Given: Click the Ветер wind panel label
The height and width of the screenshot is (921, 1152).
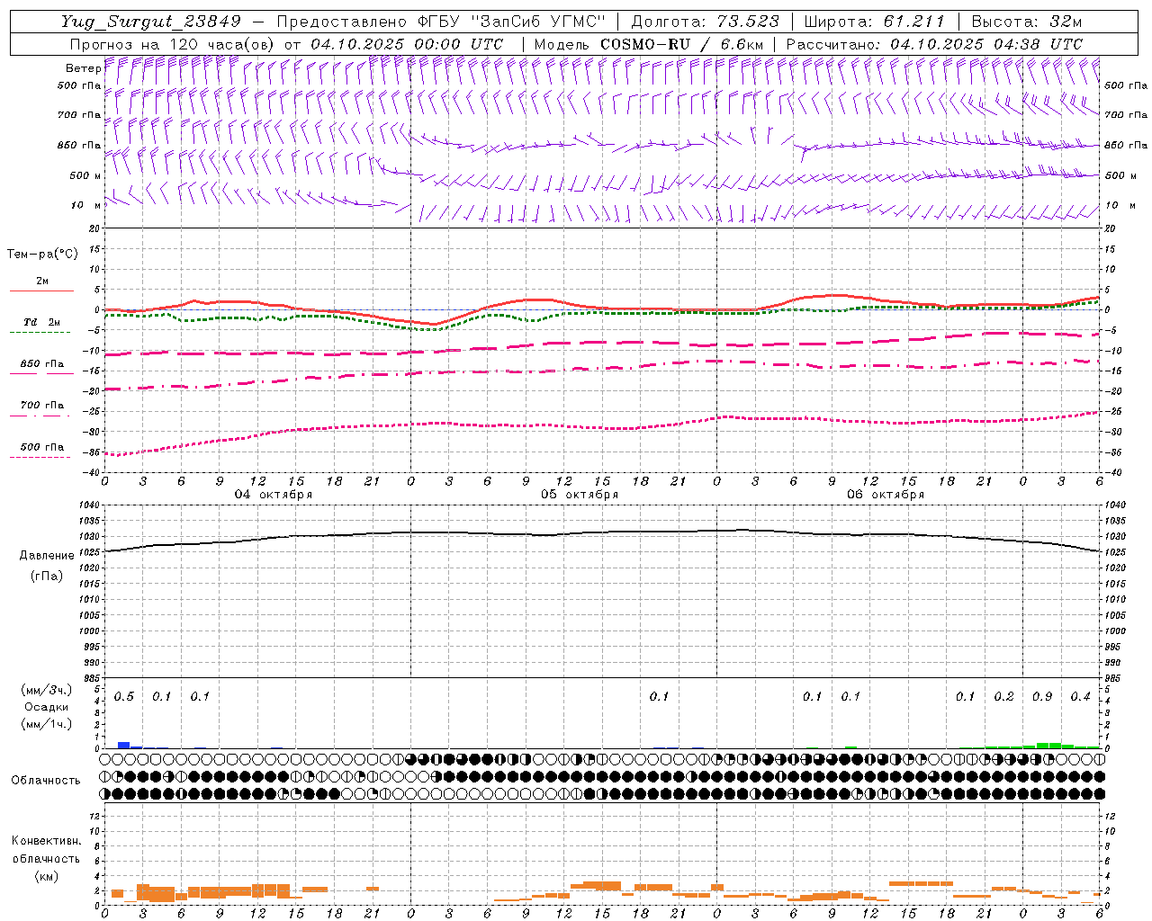Looking at the screenshot, I should click(83, 68).
